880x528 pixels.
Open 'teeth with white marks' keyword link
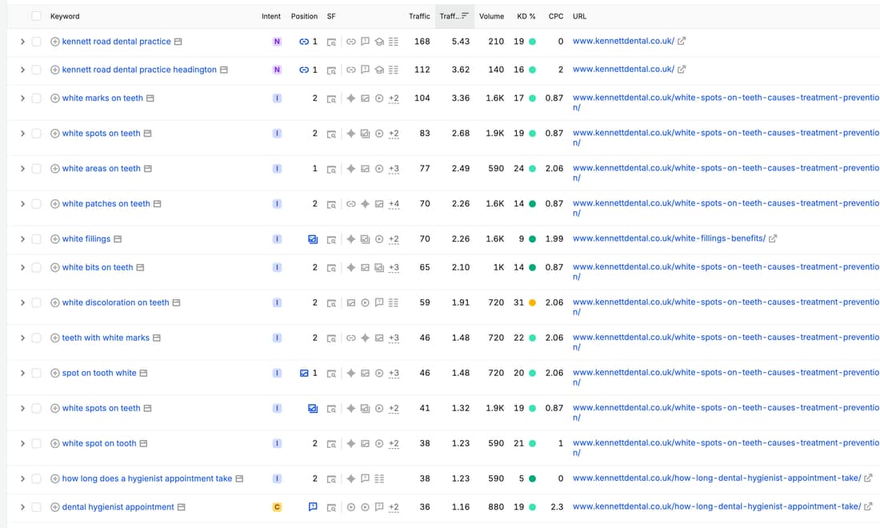point(106,338)
